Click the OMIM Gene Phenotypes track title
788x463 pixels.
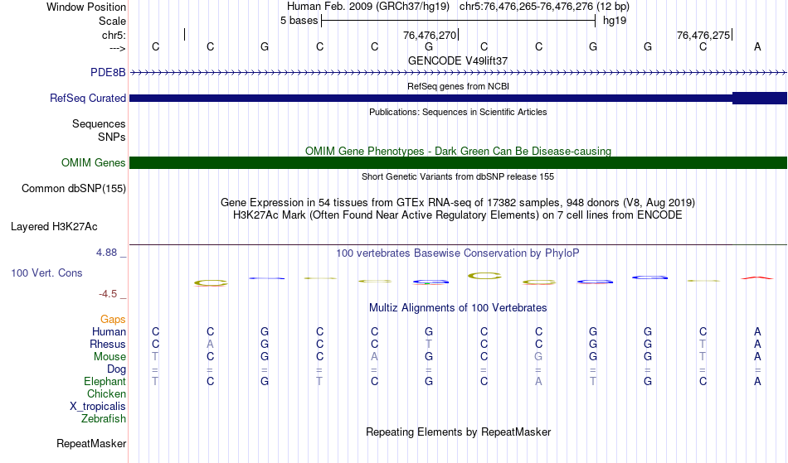pyautogui.click(x=458, y=151)
